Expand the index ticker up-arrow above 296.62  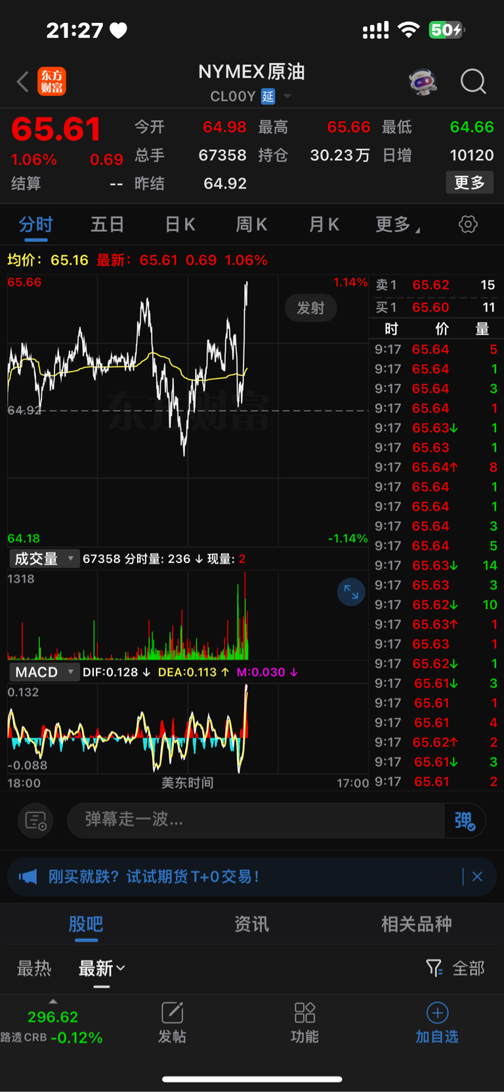click(53, 1001)
